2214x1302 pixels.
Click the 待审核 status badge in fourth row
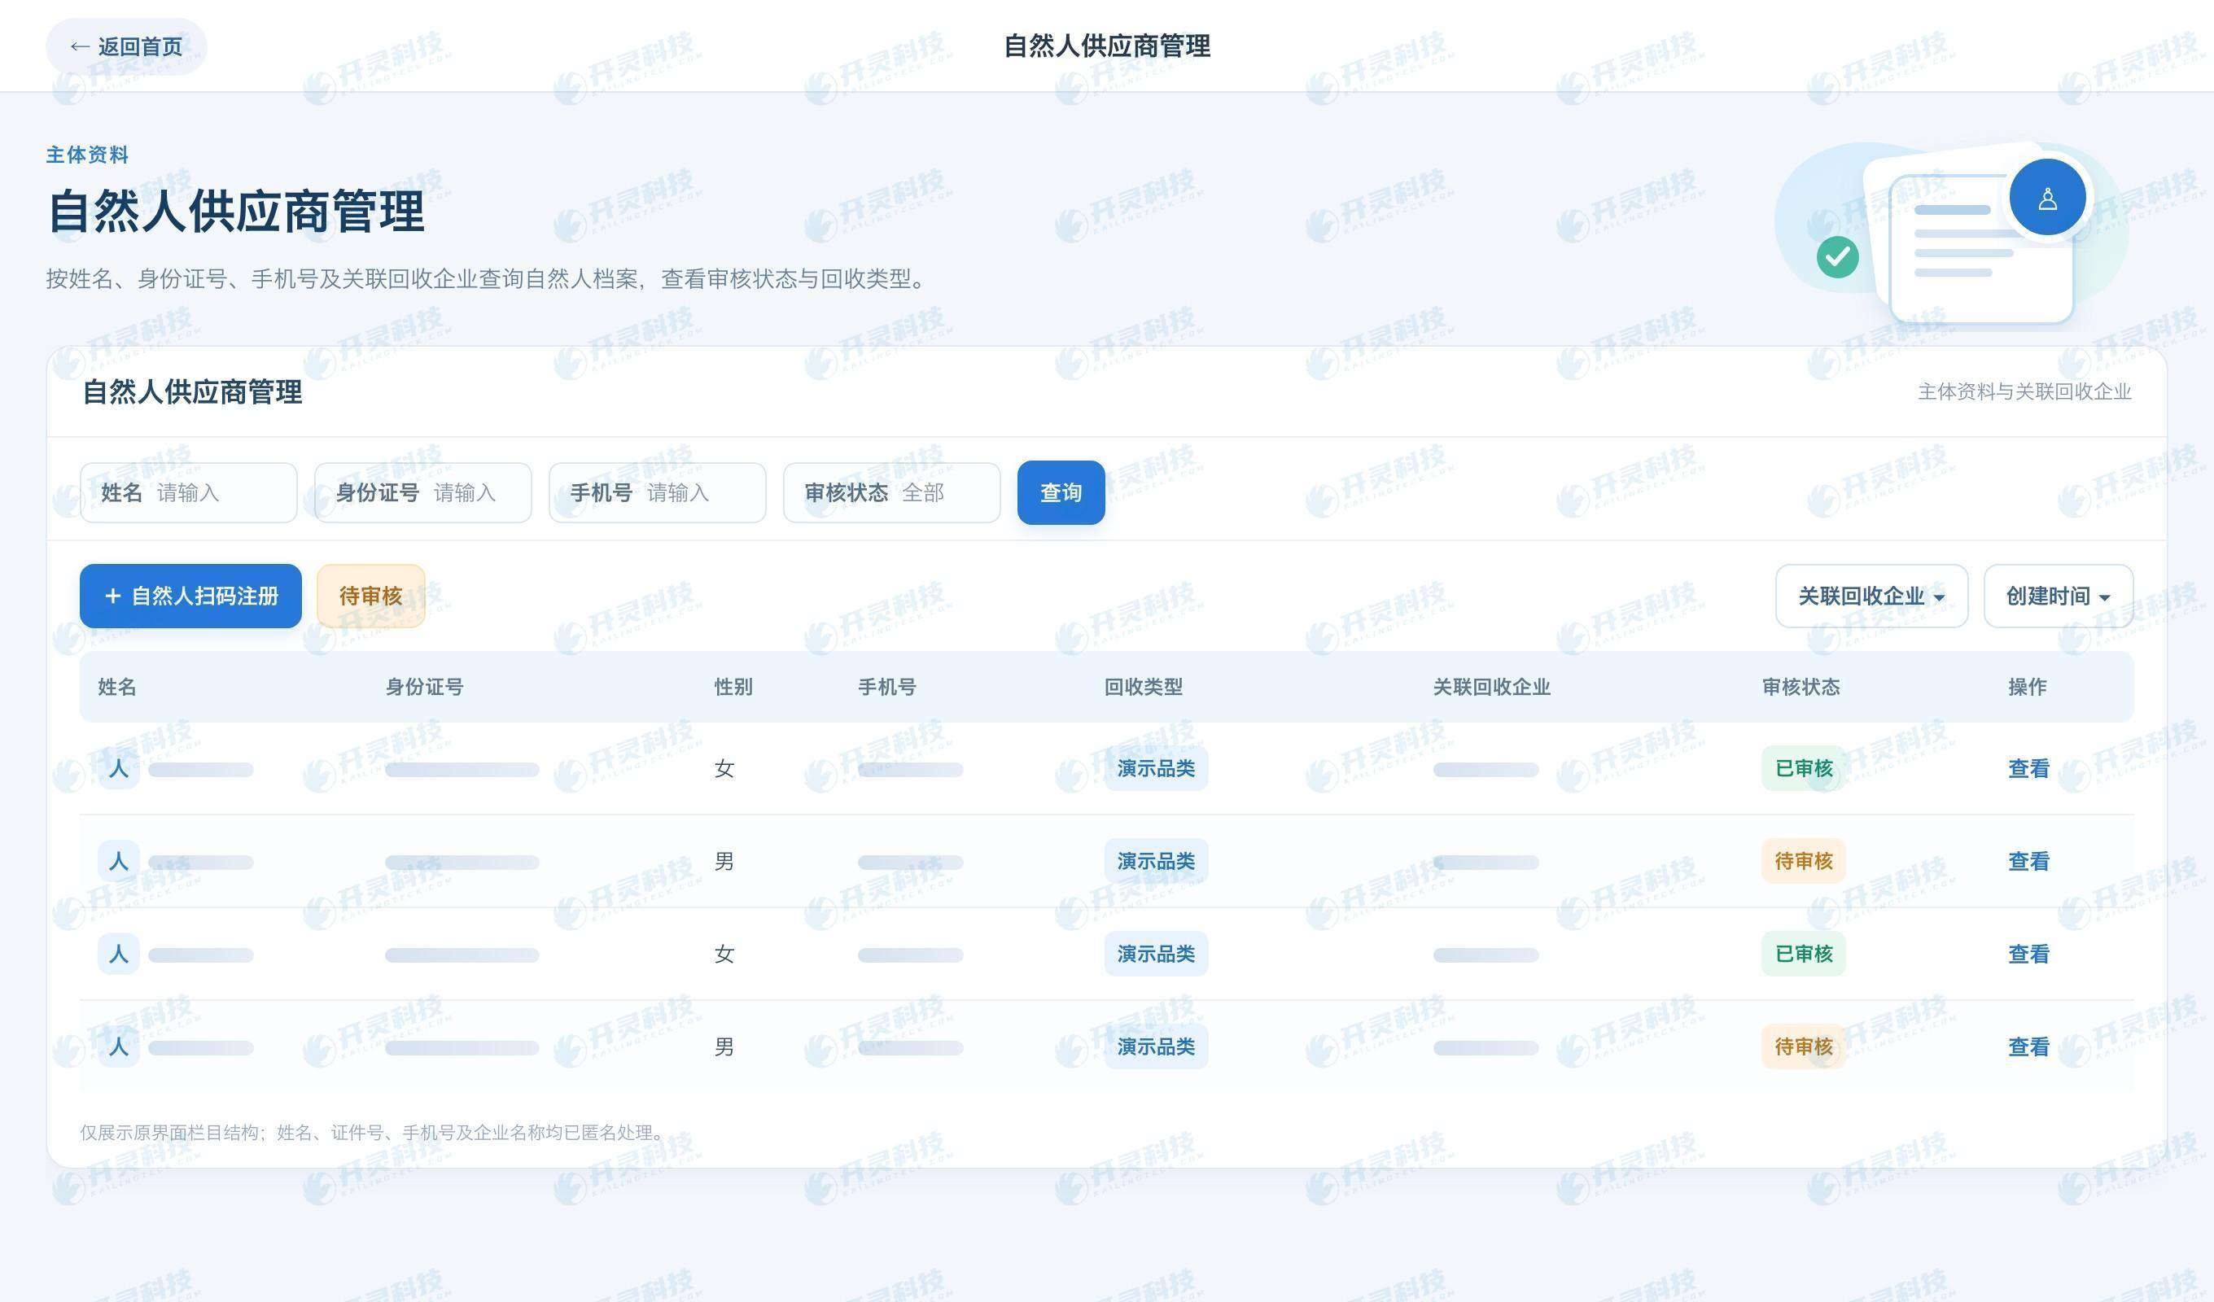click(1804, 1047)
